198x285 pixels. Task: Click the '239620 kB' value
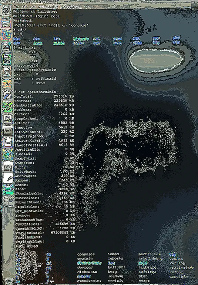coord(64,101)
